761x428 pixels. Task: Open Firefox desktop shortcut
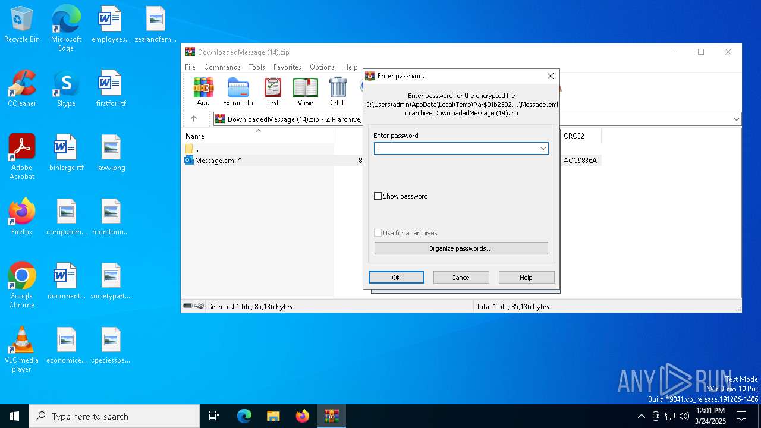click(x=22, y=218)
